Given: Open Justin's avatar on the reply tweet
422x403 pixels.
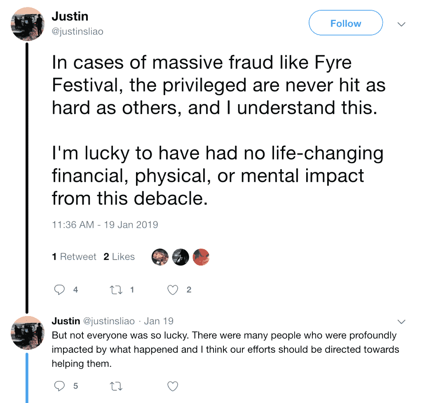Looking at the screenshot, I should (x=27, y=332).
